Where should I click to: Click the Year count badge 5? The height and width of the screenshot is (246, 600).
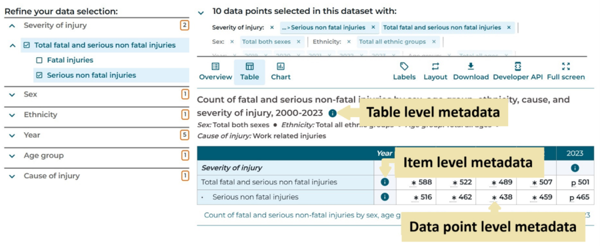click(185, 135)
